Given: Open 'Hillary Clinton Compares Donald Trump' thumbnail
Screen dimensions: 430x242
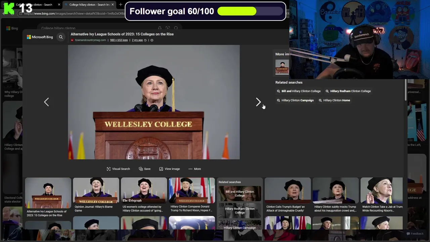Looking at the screenshot, I should pos(192,190).
